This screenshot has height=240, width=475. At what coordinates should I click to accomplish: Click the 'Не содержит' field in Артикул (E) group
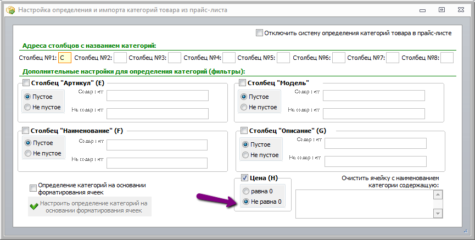(158, 114)
